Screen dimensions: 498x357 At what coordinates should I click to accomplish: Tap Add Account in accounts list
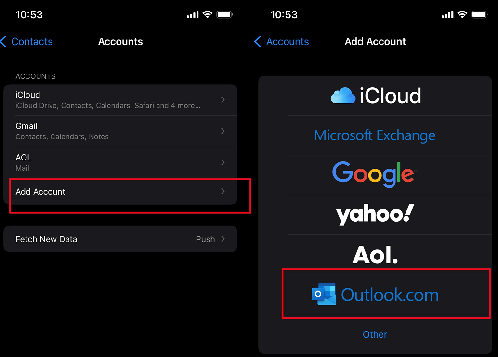[x=40, y=192]
